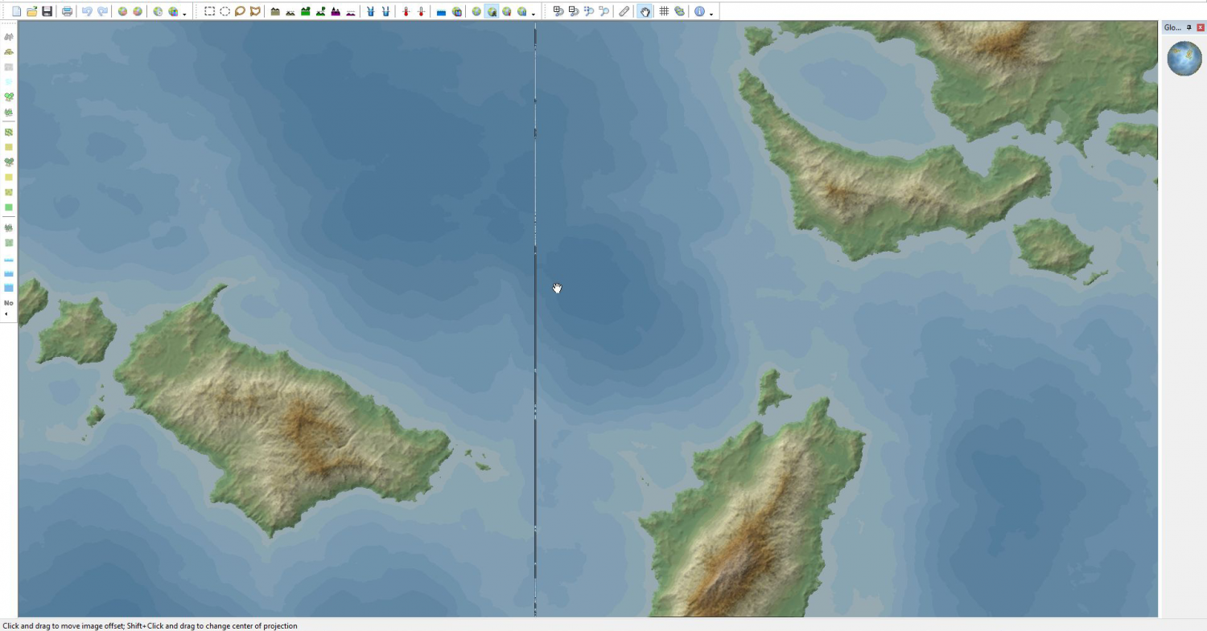
Task: Redo the last undone action
Action: click(x=102, y=11)
